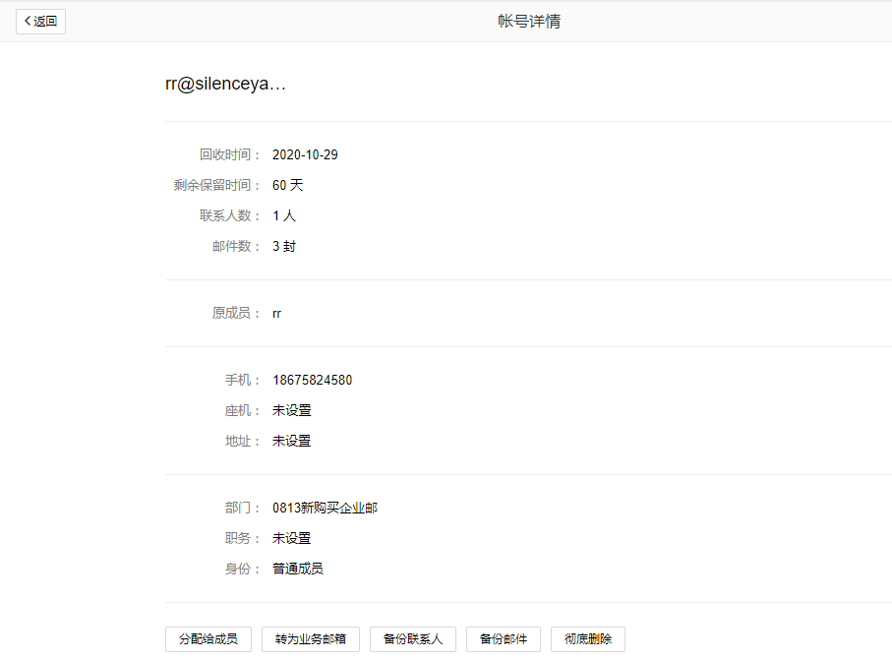Viewport: 892px width, 661px height.
Task: Click the 未设置 value beside 座机
Action: [x=291, y=410]
